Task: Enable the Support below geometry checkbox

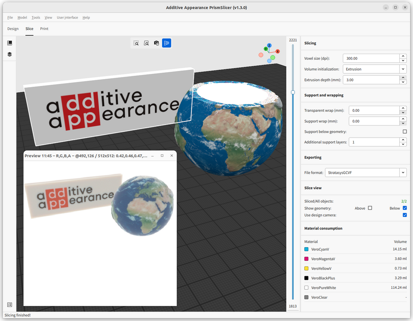Action: 405,131
